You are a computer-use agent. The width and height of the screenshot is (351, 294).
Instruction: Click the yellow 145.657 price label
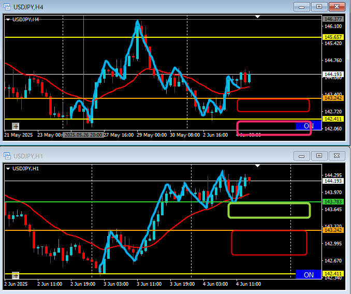(333, 37)
